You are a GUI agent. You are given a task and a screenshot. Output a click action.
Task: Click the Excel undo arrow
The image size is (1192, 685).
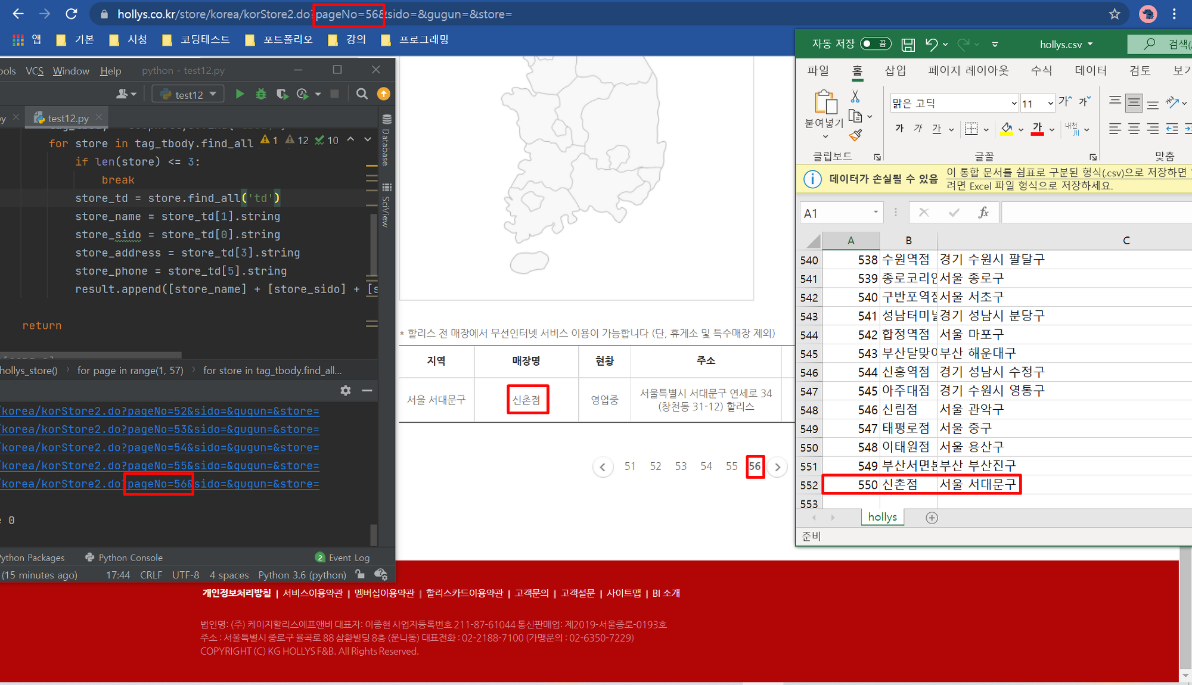point(932,44)
